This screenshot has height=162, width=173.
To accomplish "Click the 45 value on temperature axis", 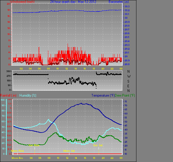I will pyautogui.click(x=126, y=126).
